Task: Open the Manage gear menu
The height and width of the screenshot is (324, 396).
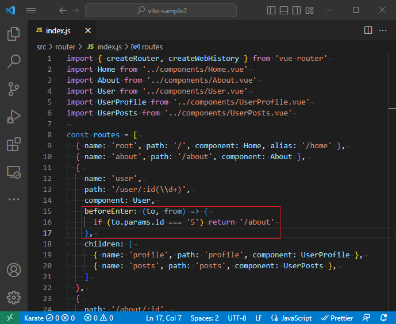Action: click(x=14, y=298)
